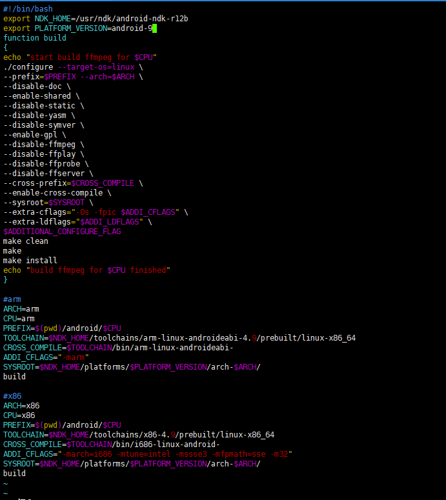Click the '--extra-cflags' line
Viewport: 446px width, 500px height.
pyautogui.click(x=96, y=212)
